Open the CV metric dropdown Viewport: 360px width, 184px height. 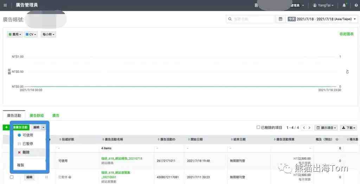(x=31, y=34)
